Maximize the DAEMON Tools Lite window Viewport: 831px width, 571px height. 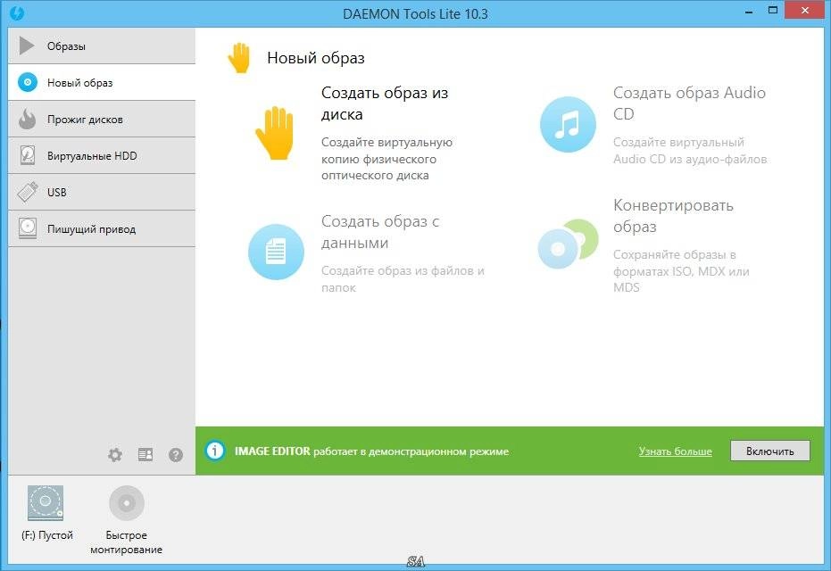773,11
